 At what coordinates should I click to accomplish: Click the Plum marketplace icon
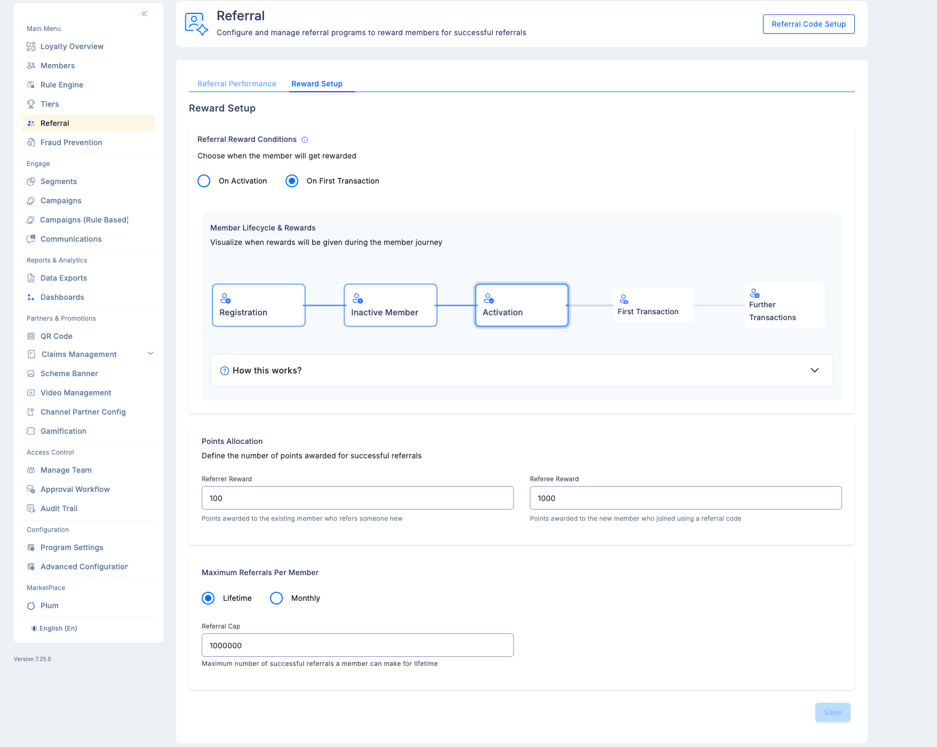[31, 606]
